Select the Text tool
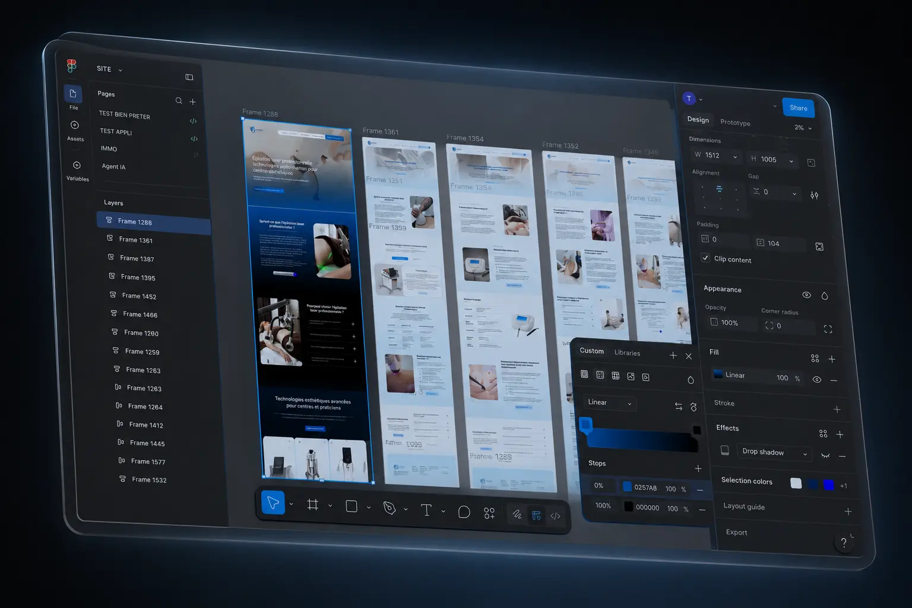This screenshot has width=912, height=608. (426, 510)
